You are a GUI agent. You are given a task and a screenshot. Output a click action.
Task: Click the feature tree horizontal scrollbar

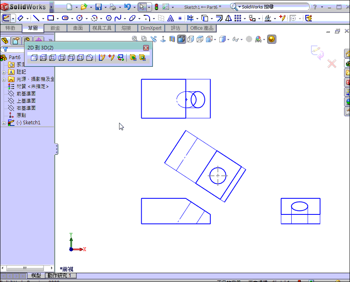point(27,268)
